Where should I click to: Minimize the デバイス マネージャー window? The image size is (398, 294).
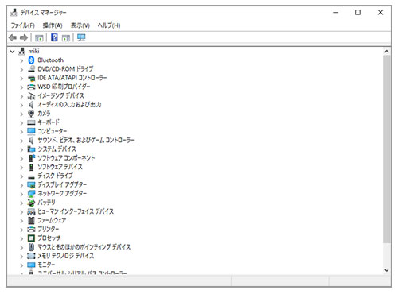click(336, 12)
